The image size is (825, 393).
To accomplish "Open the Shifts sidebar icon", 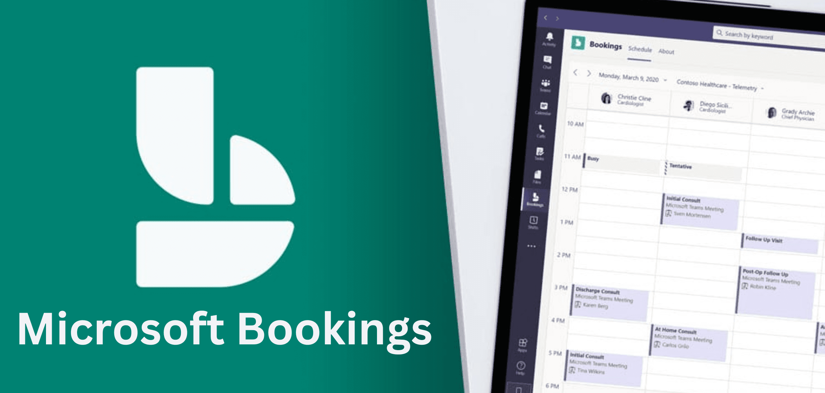I will coord(533,222).
